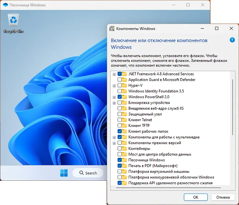Check Платформа низкоуровневой оболочки Windows checkbox

click(x=119, y=177)
